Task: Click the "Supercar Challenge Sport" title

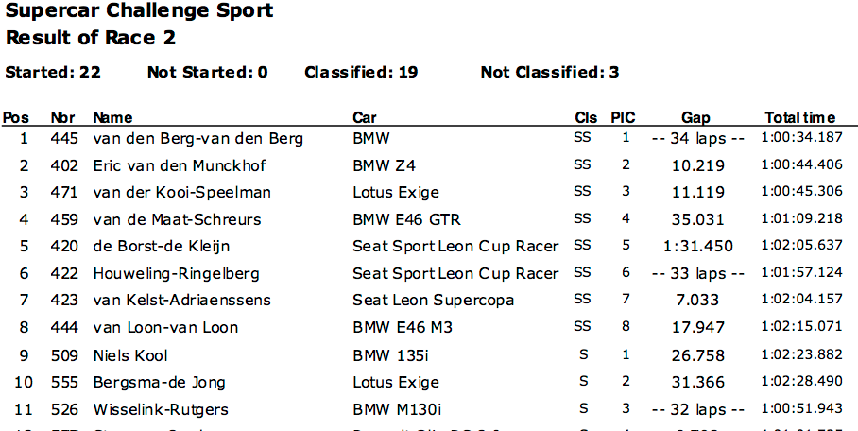Action: [x=139, y=12]
